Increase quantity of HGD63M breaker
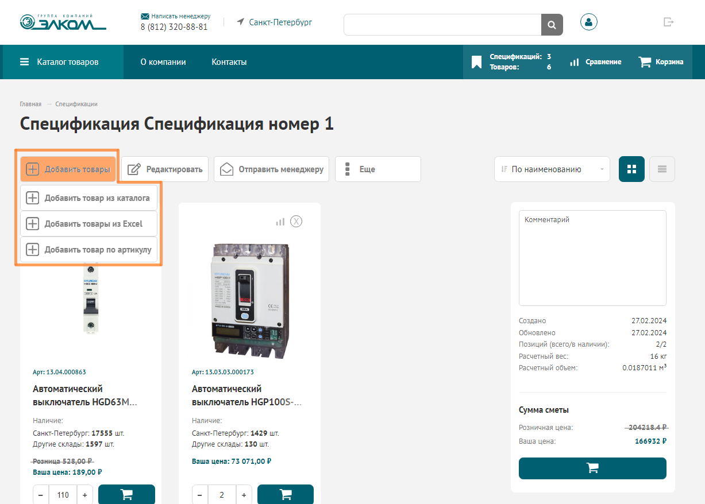This screenshot has width=705, height=504. click(x=84, y=495)
